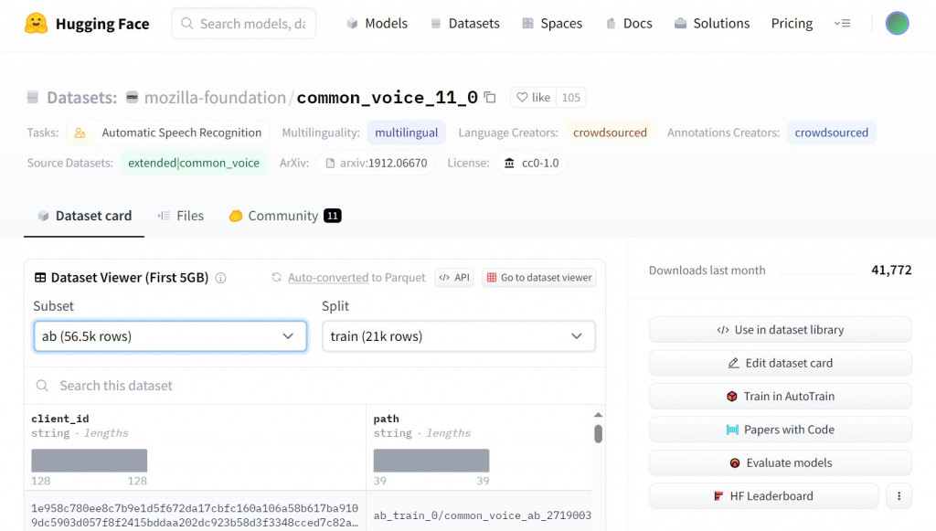Click Go to dataset viewer
936x531 pixels.
[539, 278]
